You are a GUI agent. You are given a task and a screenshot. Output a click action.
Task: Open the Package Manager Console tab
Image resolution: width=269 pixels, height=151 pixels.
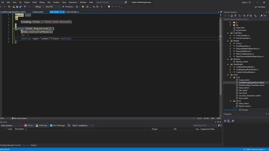coord(11,145)
